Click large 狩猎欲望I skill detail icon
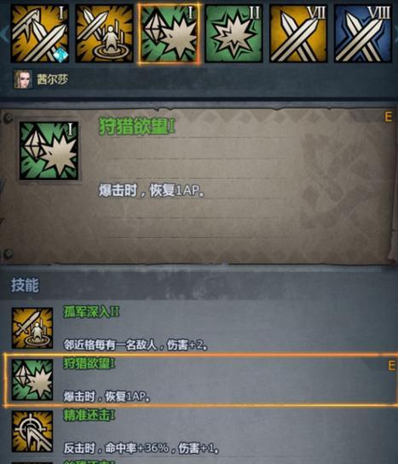398x464 pixels. click(x=49, y=151)
